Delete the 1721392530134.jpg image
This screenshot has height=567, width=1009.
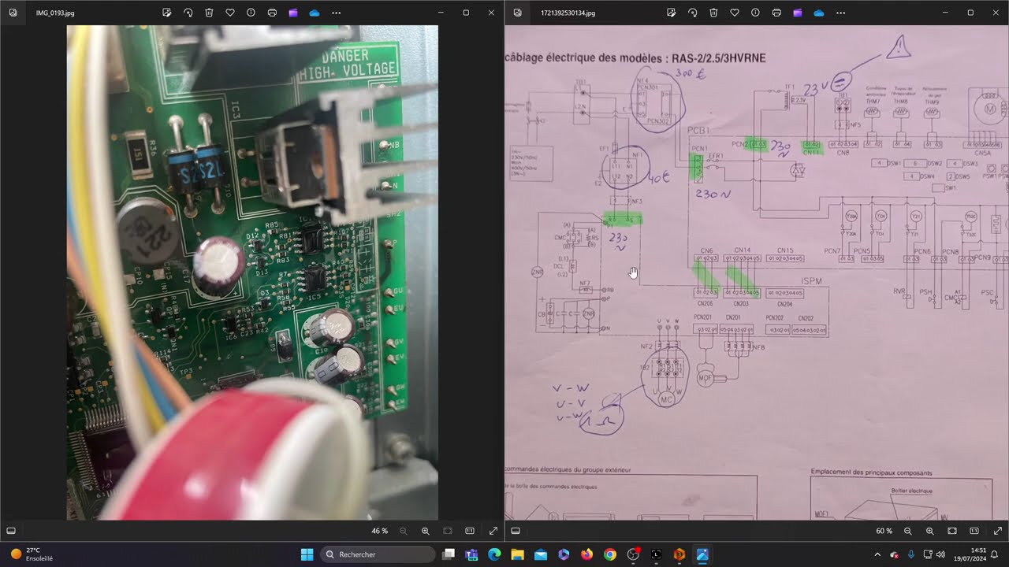click(x=713, y=13)
